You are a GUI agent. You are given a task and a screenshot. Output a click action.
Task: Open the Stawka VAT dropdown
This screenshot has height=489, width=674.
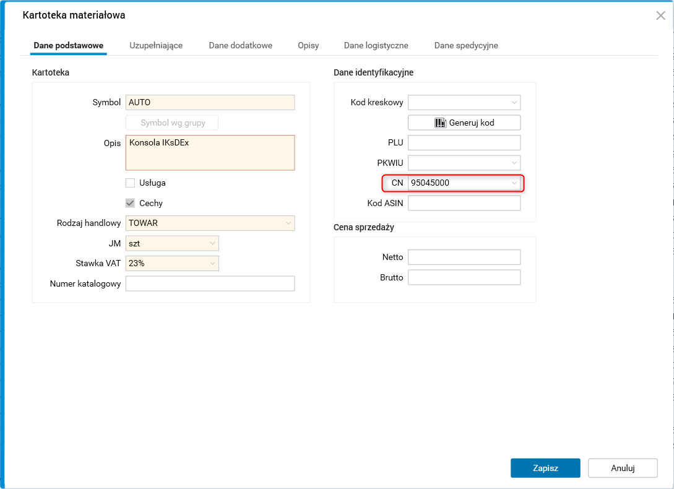click(212, 263)
